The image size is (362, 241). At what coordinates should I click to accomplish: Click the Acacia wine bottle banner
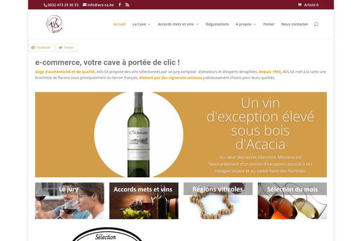[x=181, y=135]
